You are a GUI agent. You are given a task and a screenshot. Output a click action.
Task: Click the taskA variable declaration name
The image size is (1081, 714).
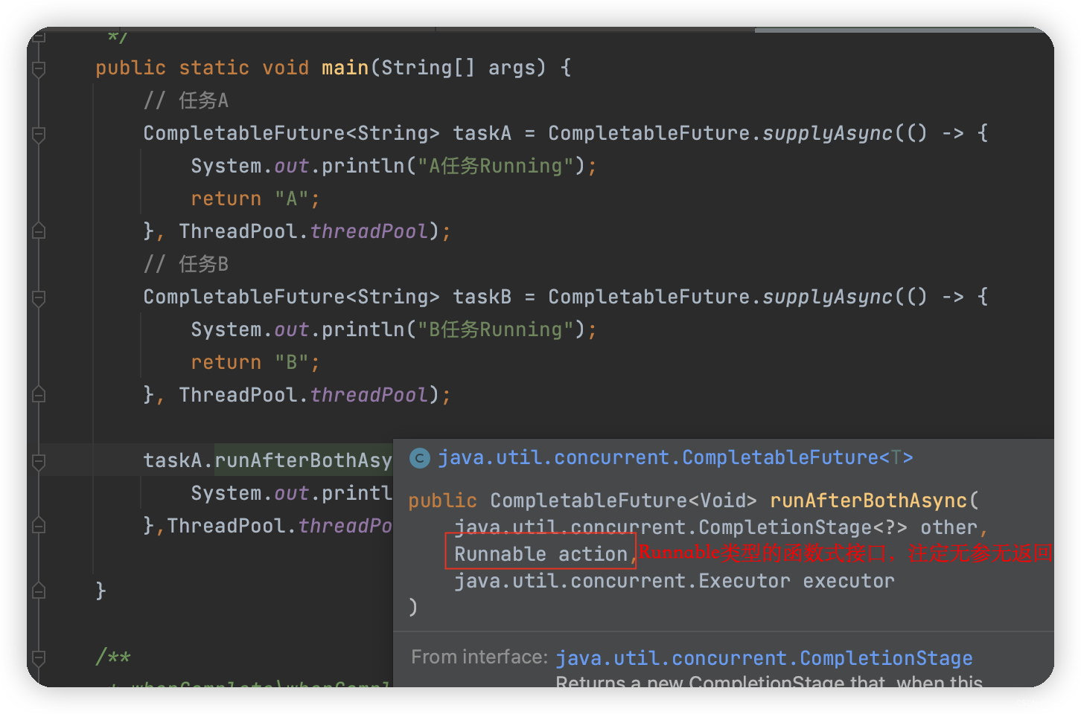pyautogui.click(x=482, y=133)
